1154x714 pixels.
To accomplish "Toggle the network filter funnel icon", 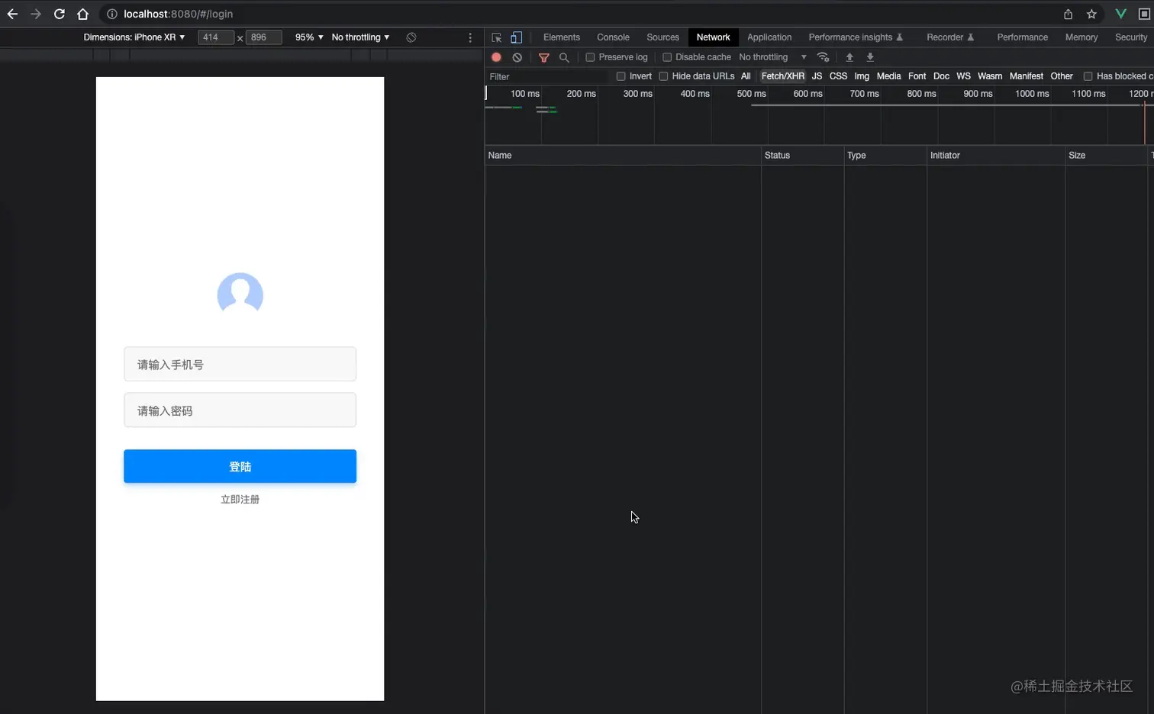I will click(544, 57).
